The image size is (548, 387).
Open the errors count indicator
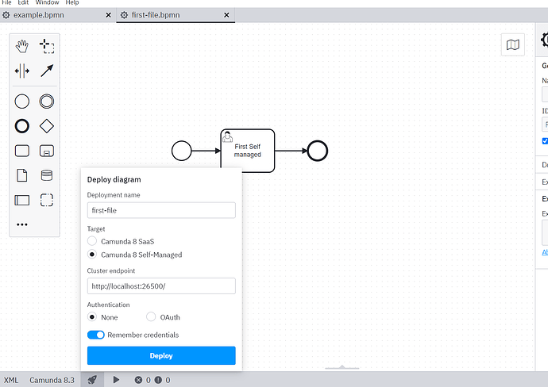click(143, 380)
